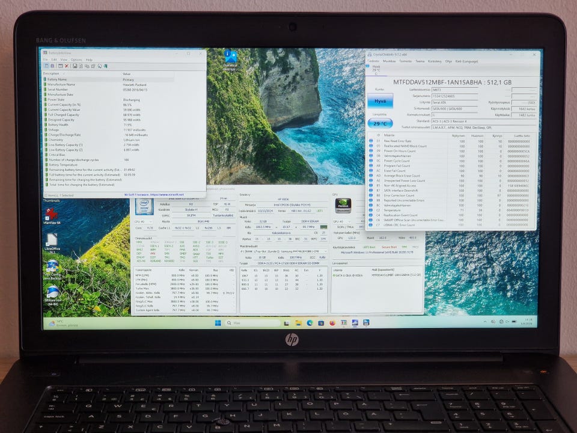Select the Average Block Erase Count row

pos(451,176)
